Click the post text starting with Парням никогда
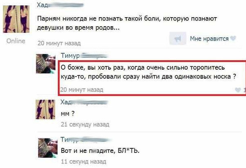Screen dimensions: 246x168 click(x=127, y=23)
